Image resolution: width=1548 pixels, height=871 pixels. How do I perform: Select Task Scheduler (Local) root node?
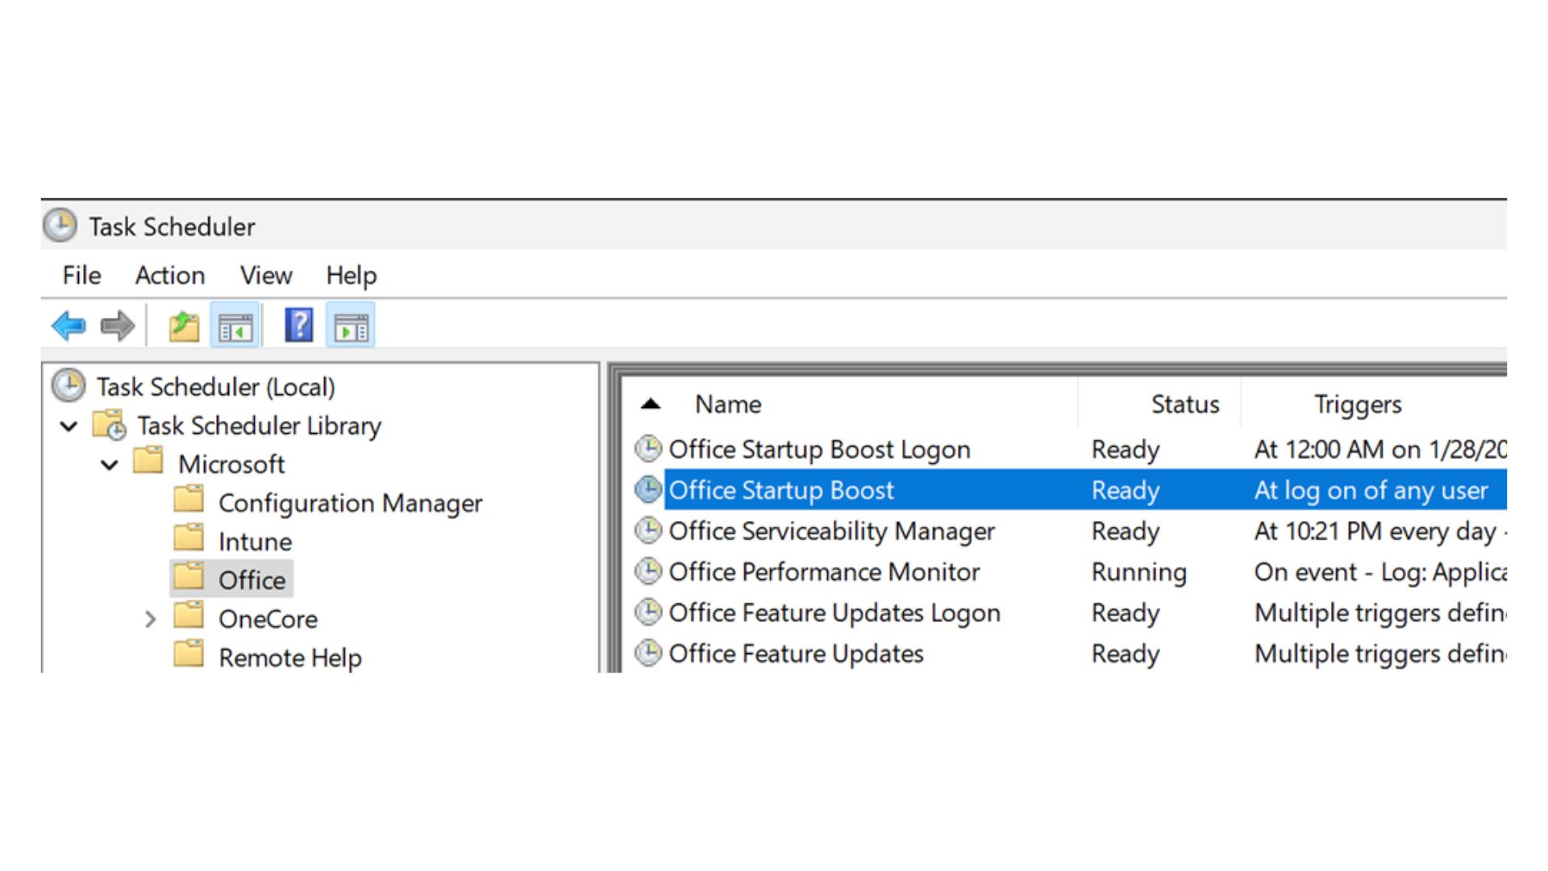pos(215,386)
